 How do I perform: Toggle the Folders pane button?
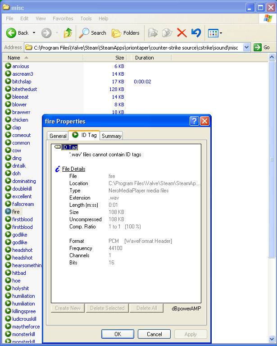125,33
